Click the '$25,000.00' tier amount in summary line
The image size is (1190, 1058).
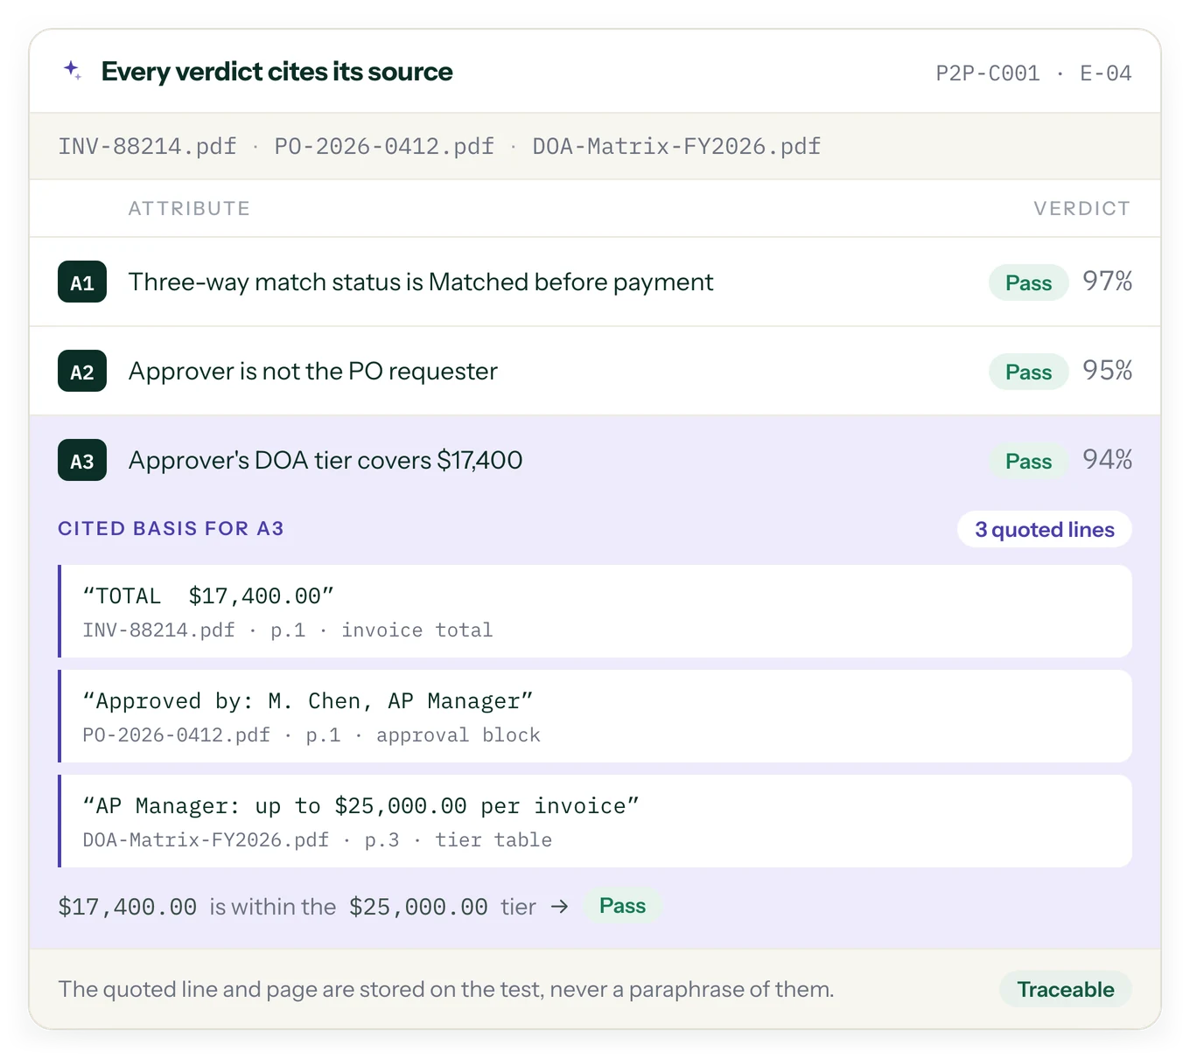[x=418, y=907]
